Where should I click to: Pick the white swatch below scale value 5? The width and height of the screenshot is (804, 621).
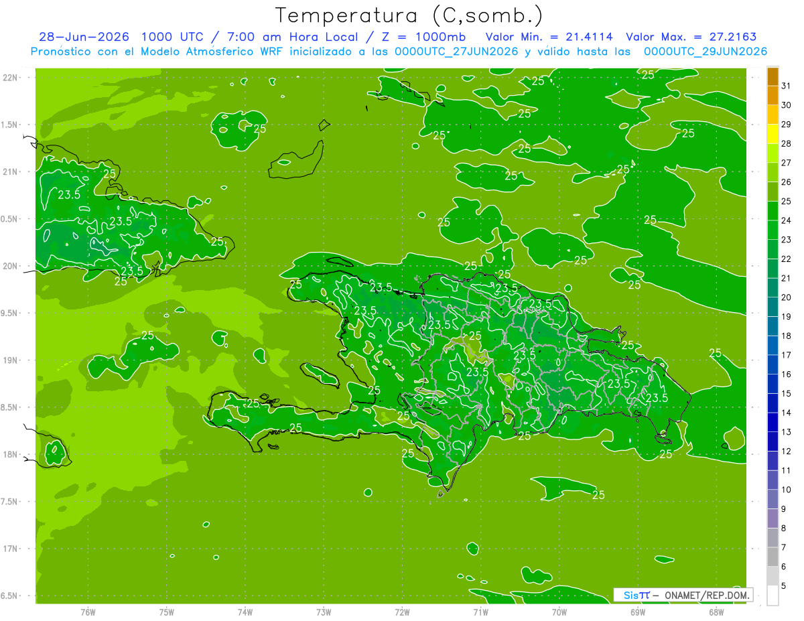point(773,596)
